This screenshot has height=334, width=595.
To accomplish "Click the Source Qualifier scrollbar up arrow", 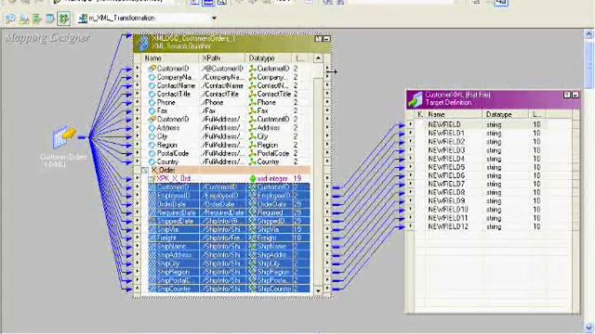I will point(318,58).
